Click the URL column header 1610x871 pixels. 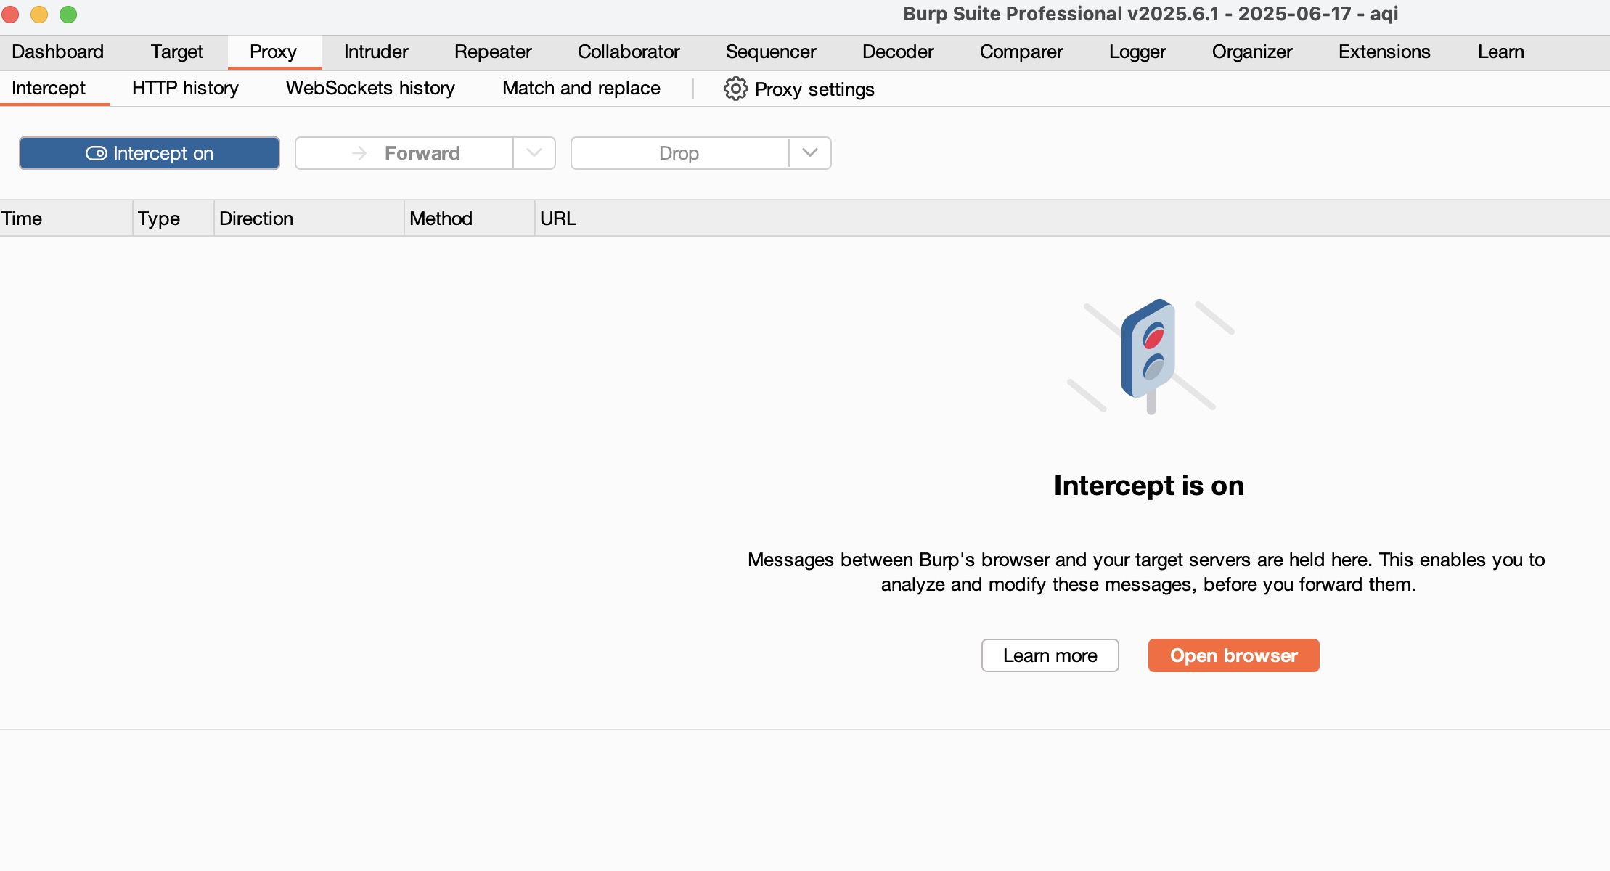(558, 218)
